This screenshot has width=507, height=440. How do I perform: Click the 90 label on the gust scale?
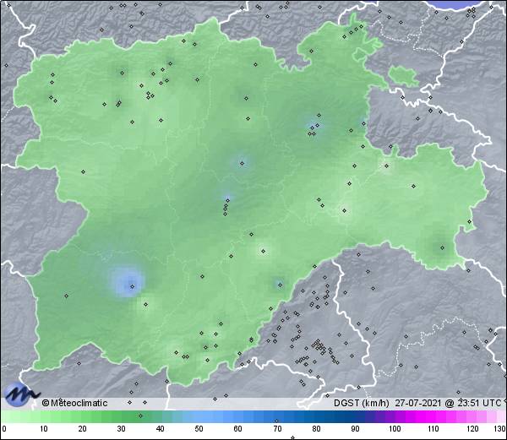click(355, 429)
